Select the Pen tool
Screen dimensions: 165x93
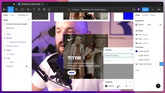coord(28,10)
